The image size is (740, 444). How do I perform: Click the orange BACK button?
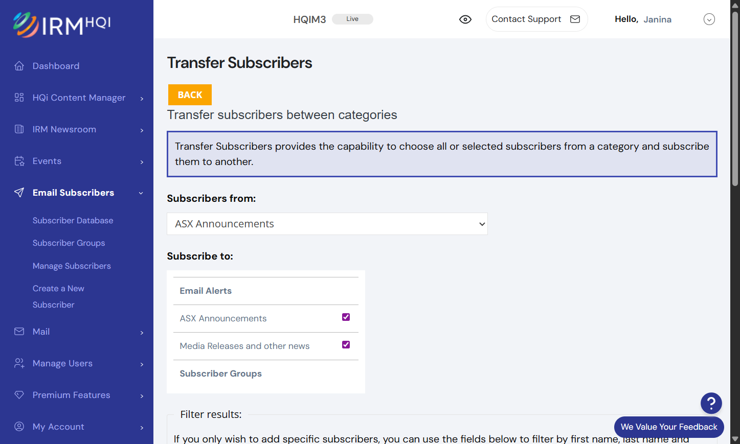190,95
